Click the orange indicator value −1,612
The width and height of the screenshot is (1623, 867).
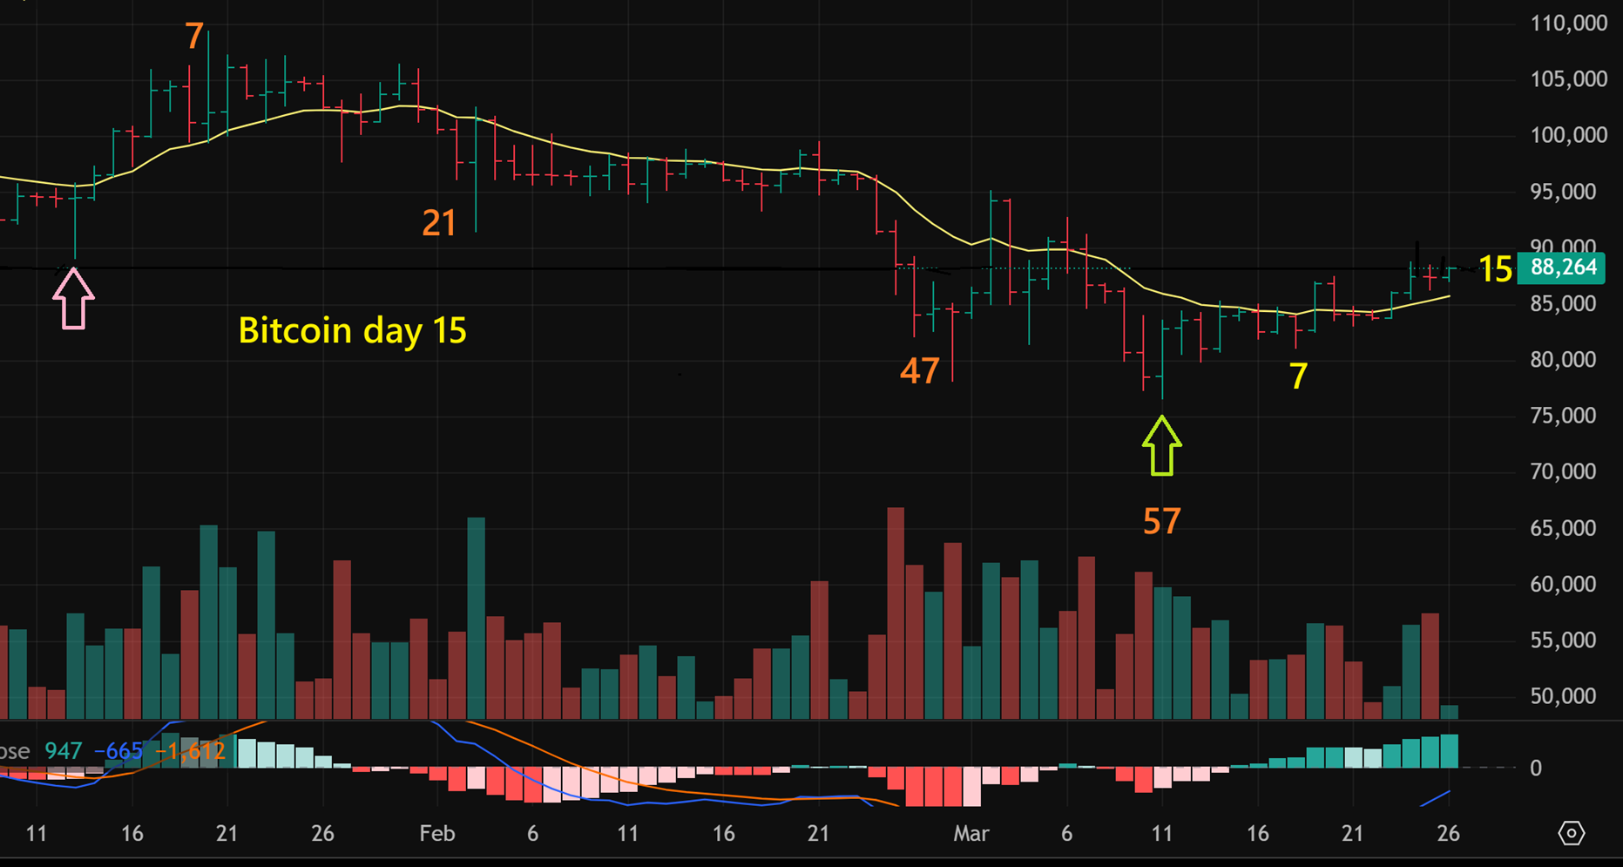point(190,751)
